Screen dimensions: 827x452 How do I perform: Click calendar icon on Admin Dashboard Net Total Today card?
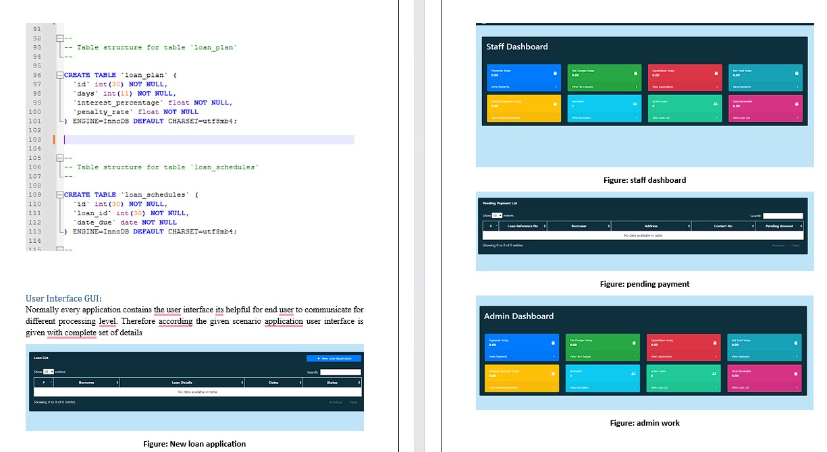click(796, 343)
